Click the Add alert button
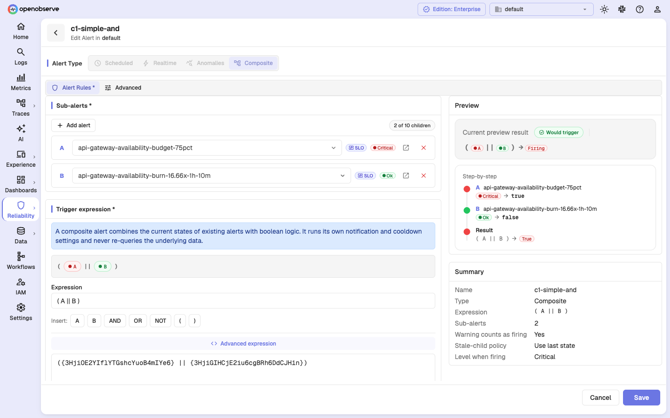Screen dimensions: 670x418 pos(74,125)
